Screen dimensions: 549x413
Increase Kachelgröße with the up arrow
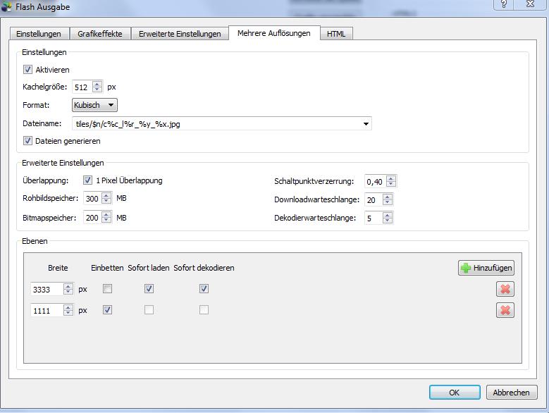[x=97, y=84]
